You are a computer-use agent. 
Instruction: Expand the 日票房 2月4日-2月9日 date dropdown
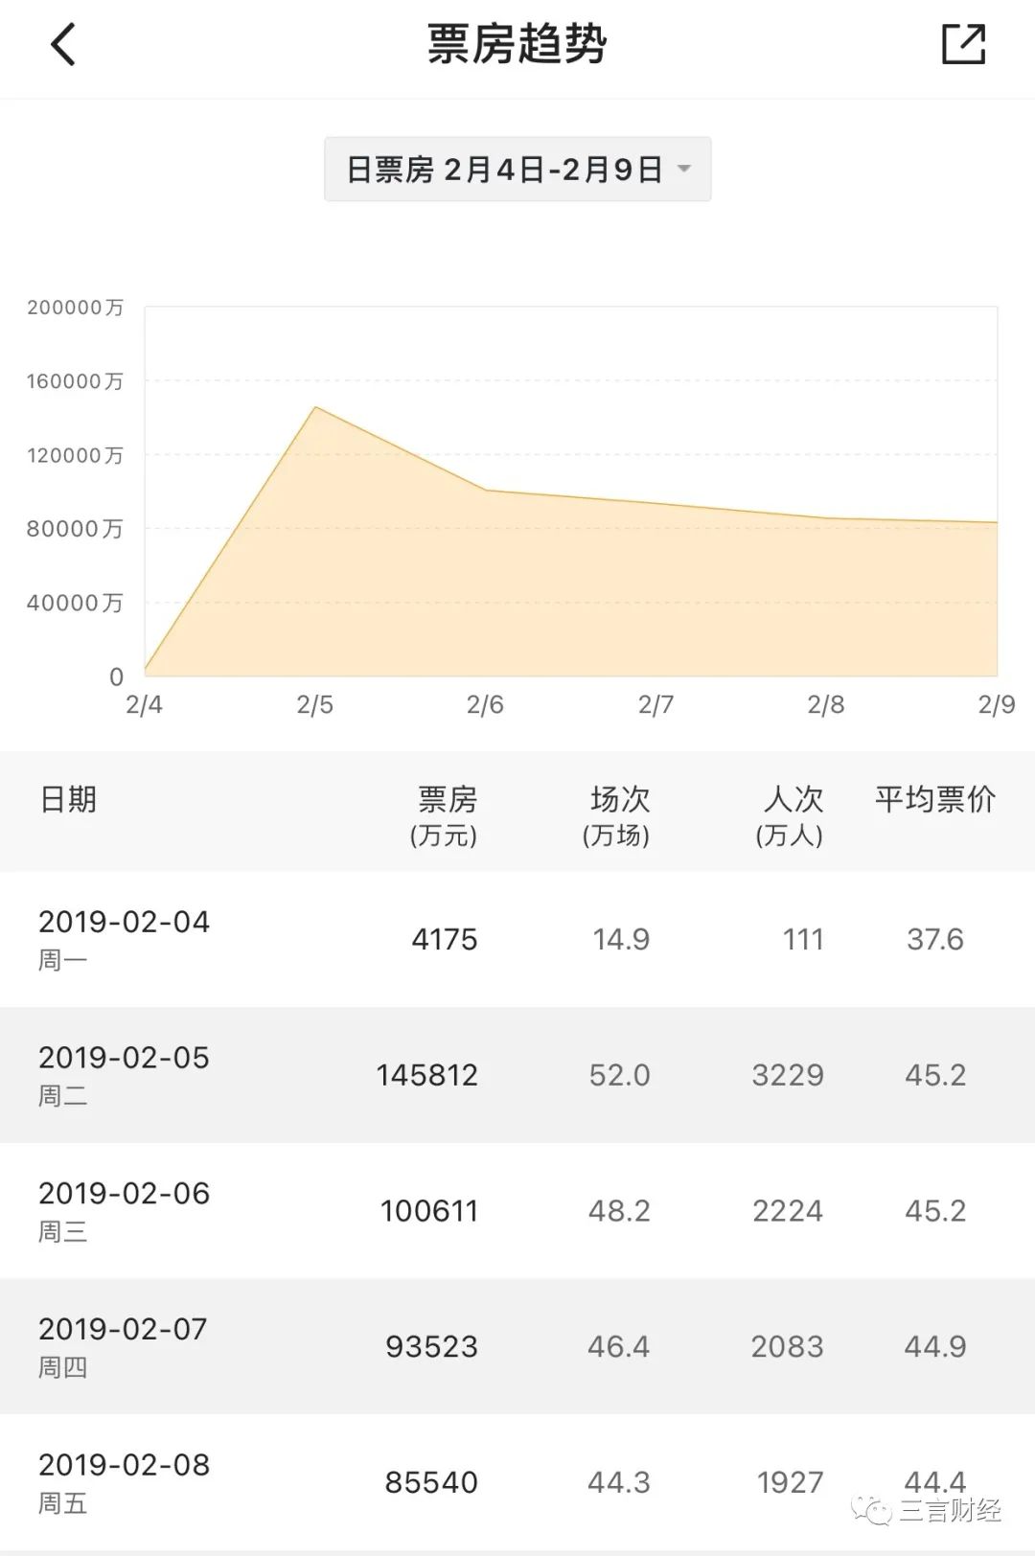pos(517,170)
